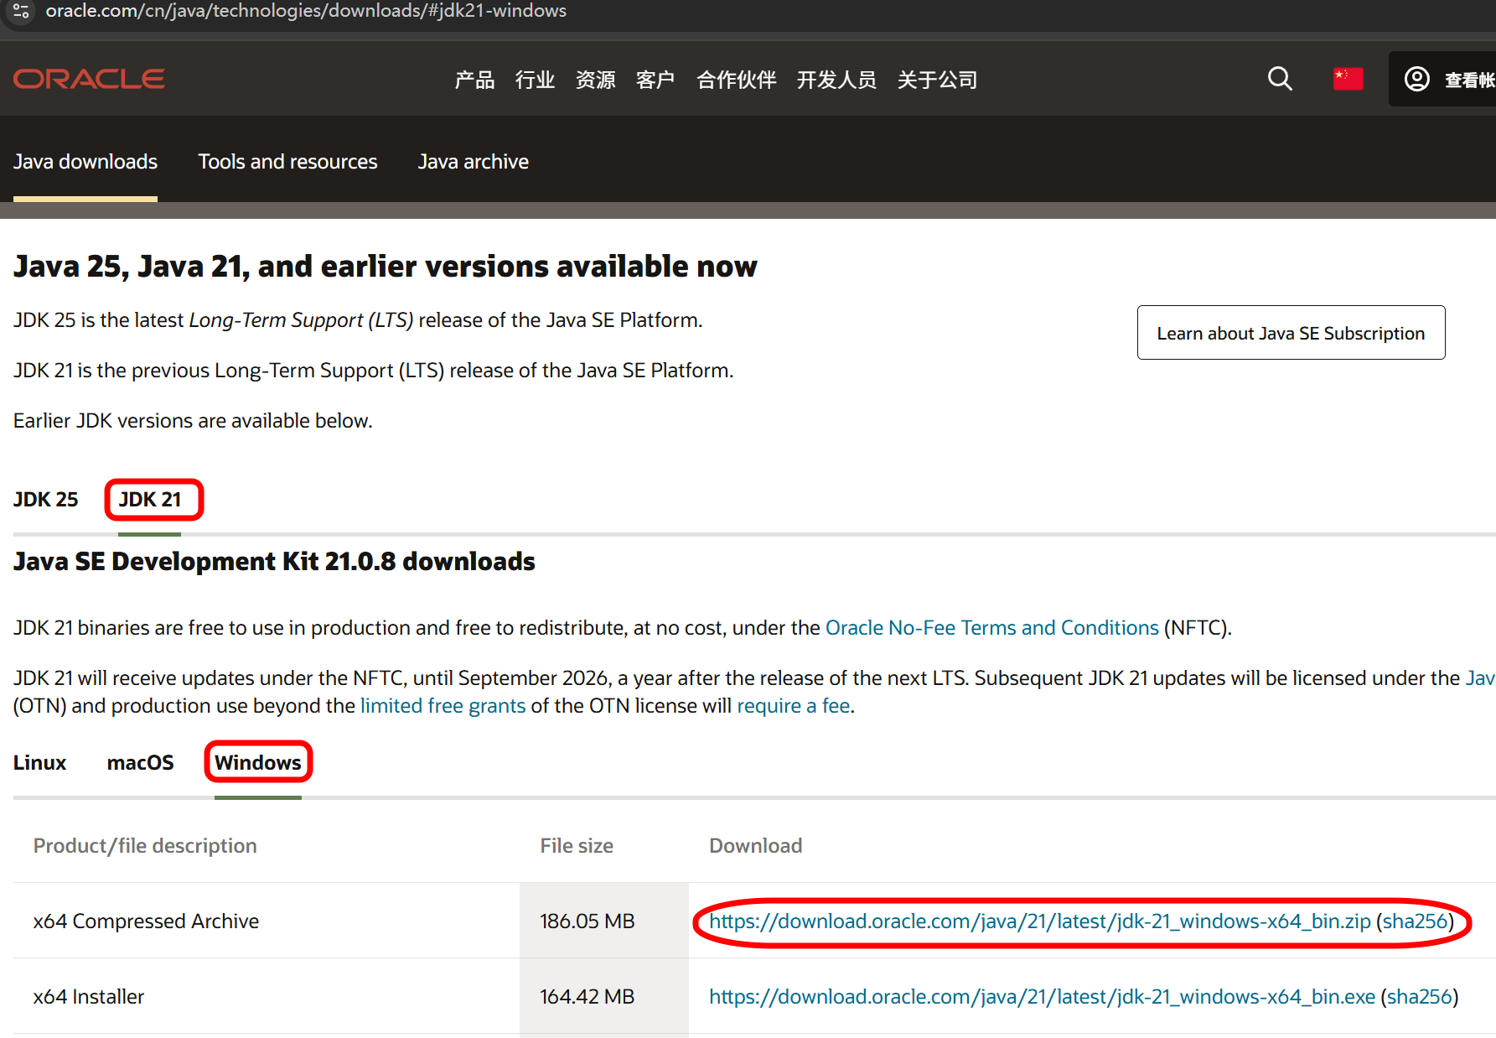Click the account profile icon
The height and width of the screenshot is (1038, 1496).
click(x=1417, y=79)
